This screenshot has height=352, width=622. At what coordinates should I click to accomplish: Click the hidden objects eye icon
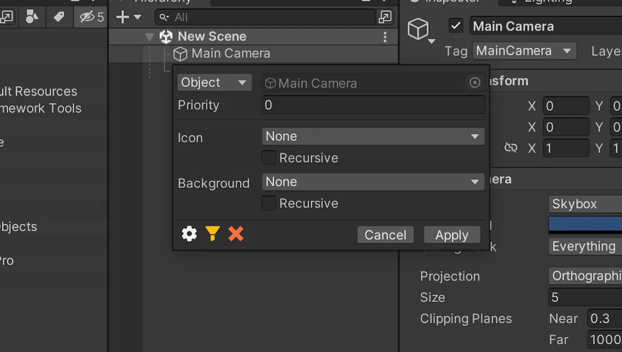92,17
